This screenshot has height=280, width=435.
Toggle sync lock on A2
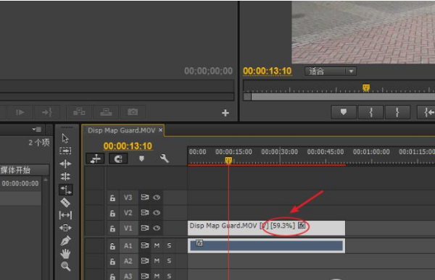tap(144, 260)
